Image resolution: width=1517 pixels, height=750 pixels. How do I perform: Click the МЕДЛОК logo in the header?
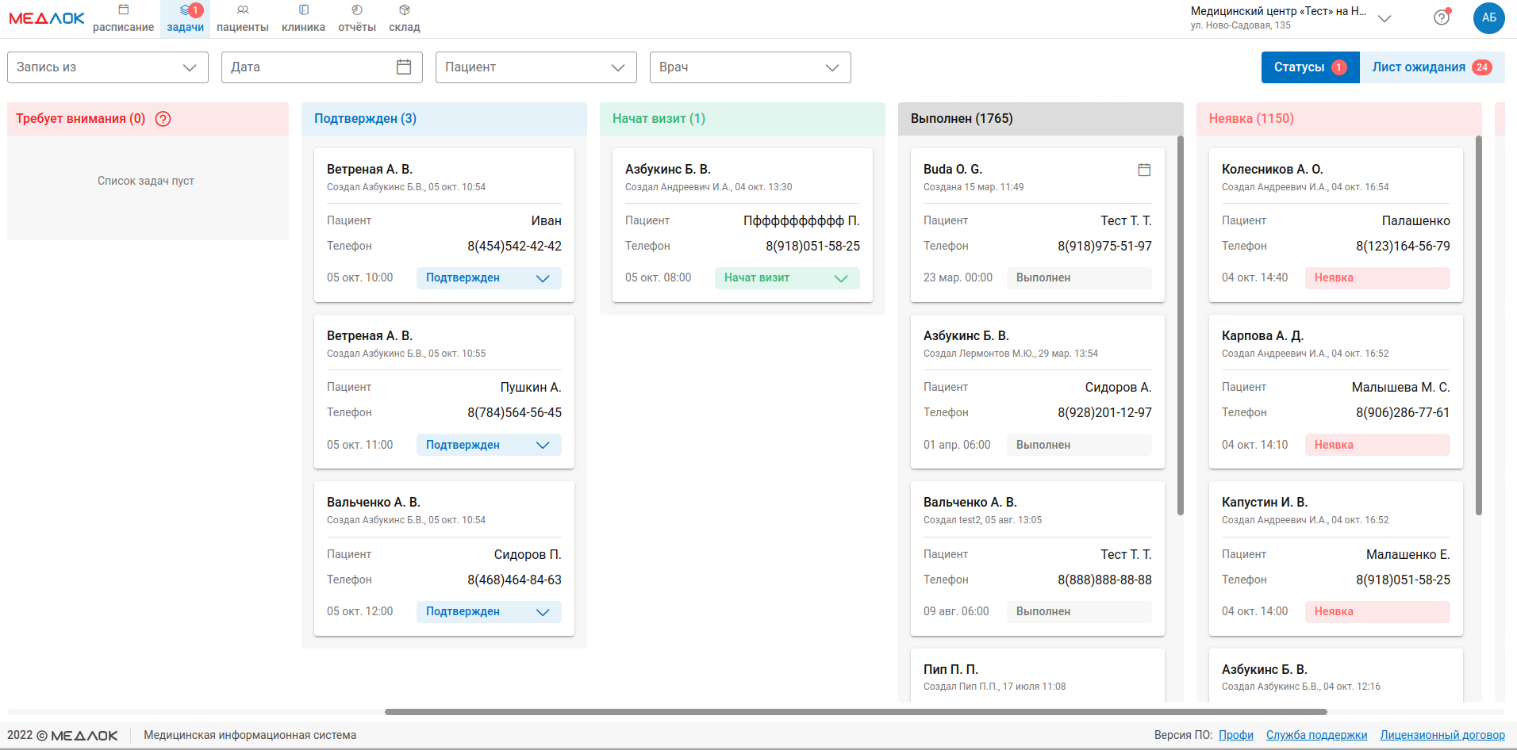[x=46, y=18]
